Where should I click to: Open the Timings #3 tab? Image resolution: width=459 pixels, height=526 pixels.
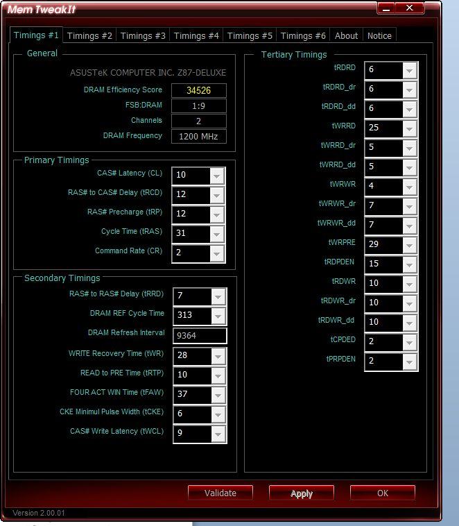[143, 35]
